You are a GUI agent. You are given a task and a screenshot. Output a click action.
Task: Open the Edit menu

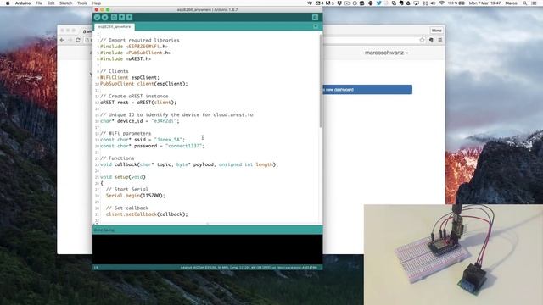pyautogui.click(x=51, y=3)
